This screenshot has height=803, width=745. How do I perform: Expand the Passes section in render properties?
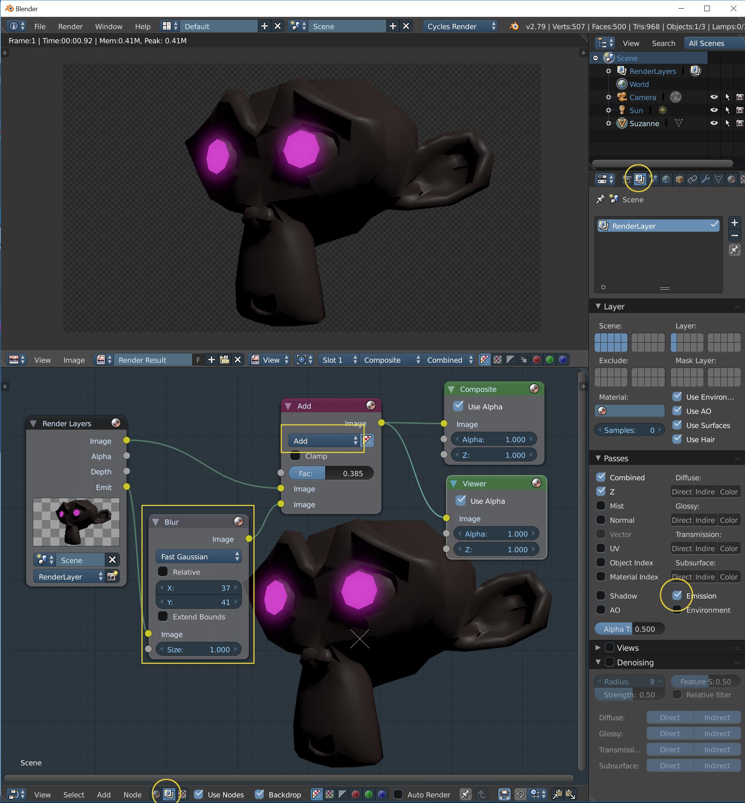click(599, 461)
